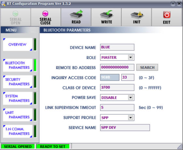This screenshot has width=183, height=150.
Task: Click the DEVICE NAME field containing BLUE
Action: coord(117,47)
